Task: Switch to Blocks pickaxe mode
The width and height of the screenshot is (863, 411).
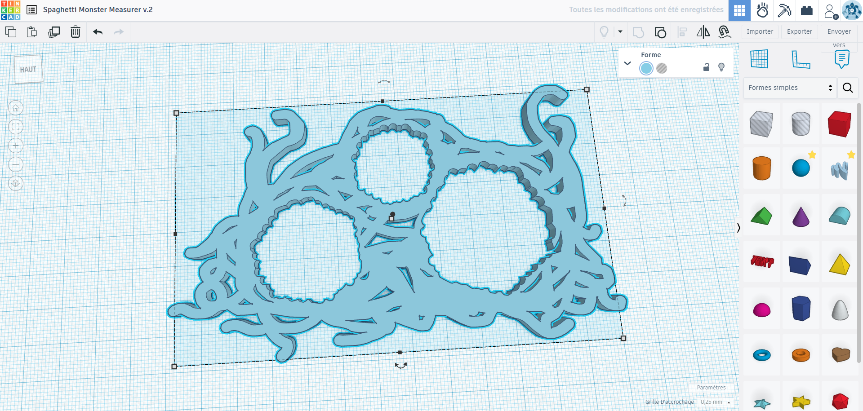Action: (784, 10)
